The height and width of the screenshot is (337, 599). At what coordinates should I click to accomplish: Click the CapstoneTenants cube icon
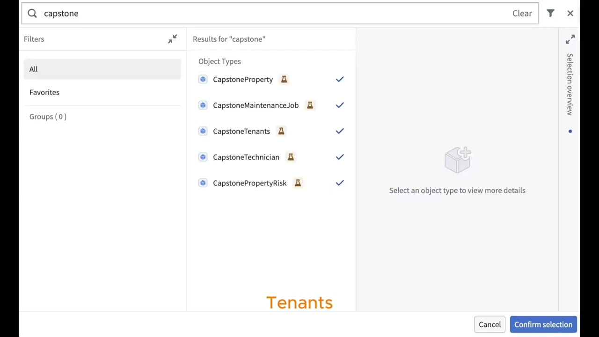click(x=203, y=131)
